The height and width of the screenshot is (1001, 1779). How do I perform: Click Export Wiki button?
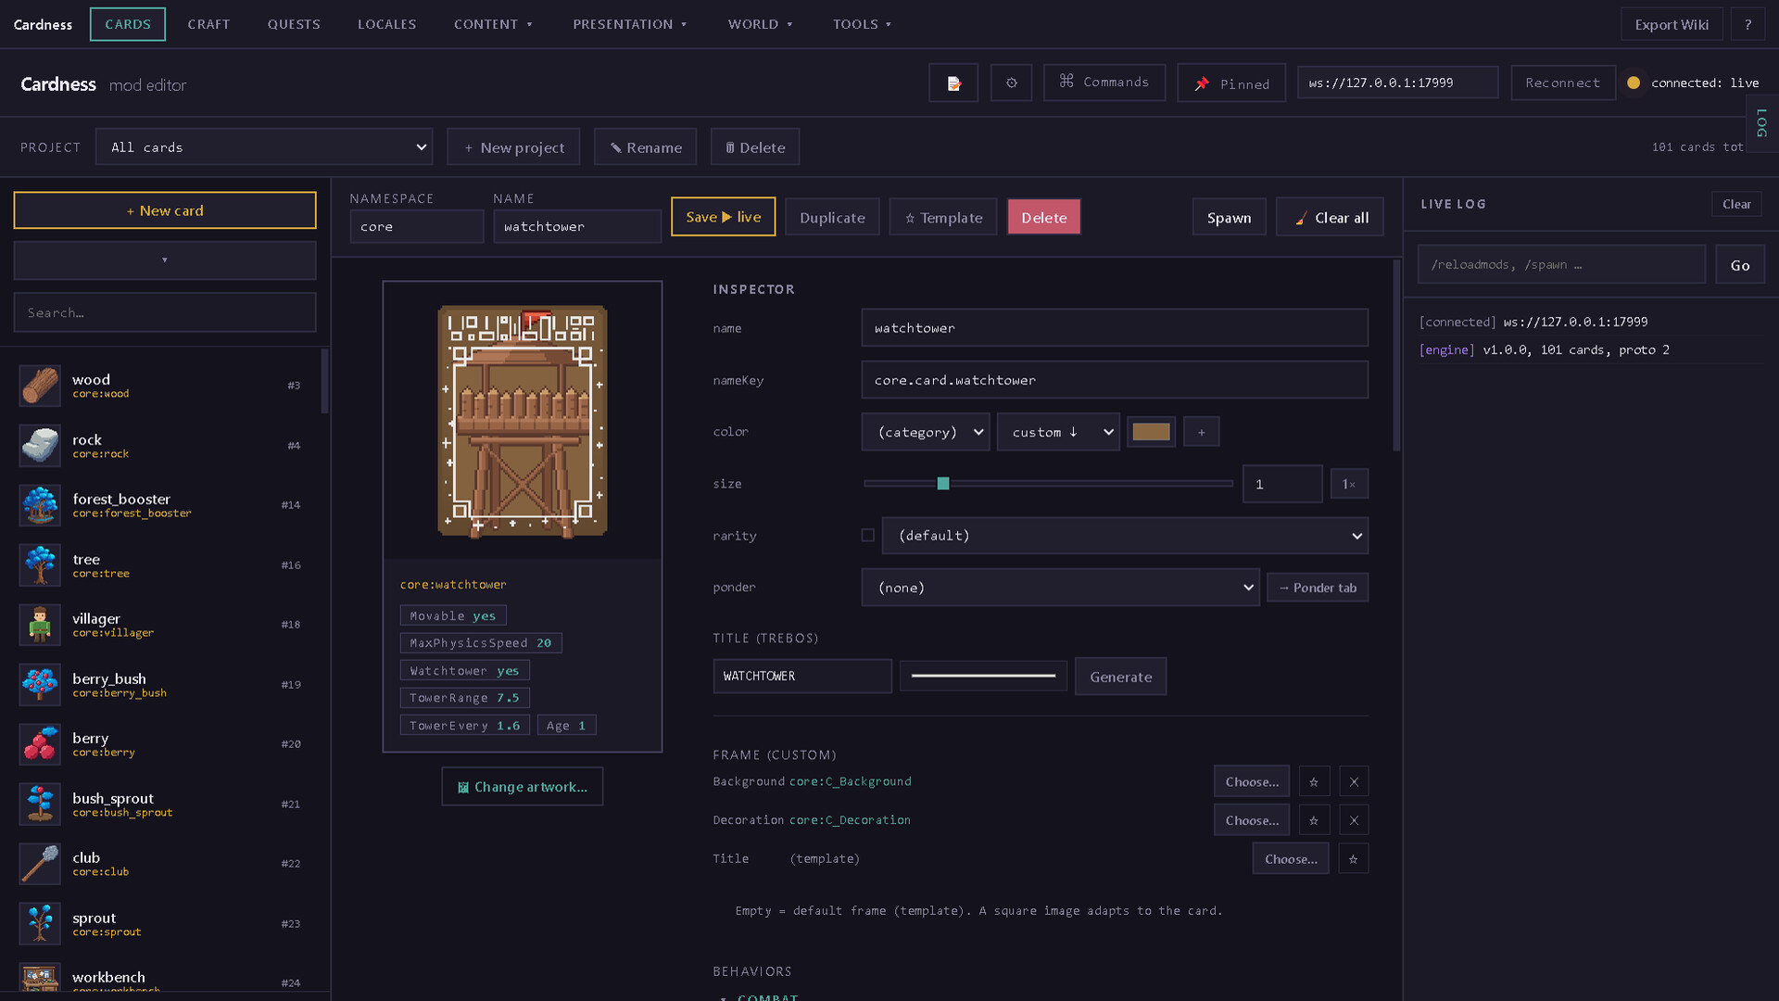point(1672,24)
